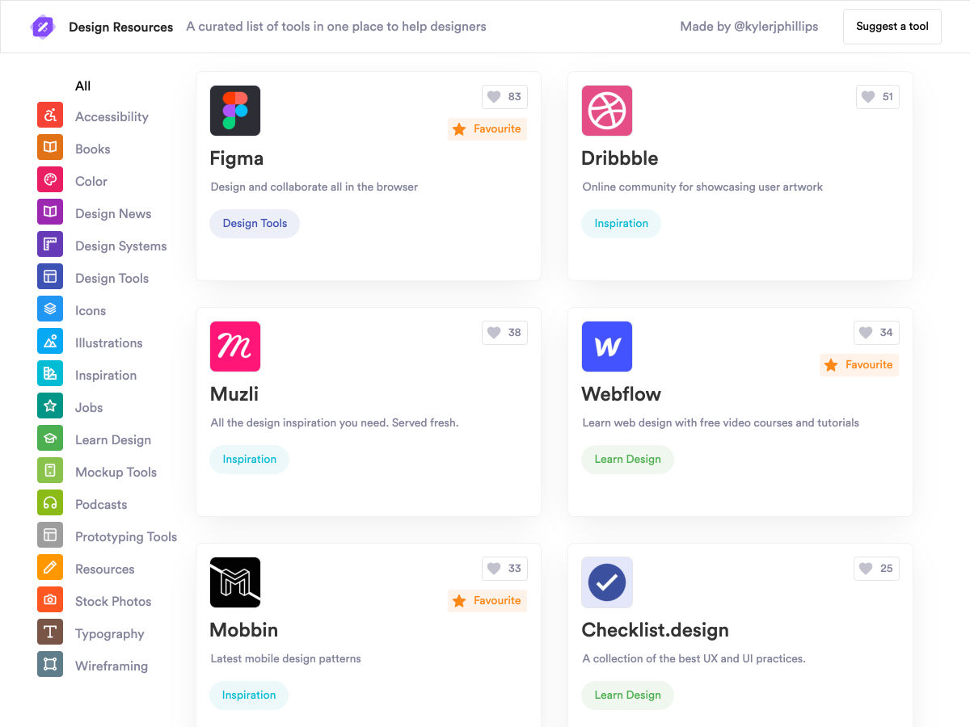Select the Stock Photos camera icon

click(x=50, y=600)
